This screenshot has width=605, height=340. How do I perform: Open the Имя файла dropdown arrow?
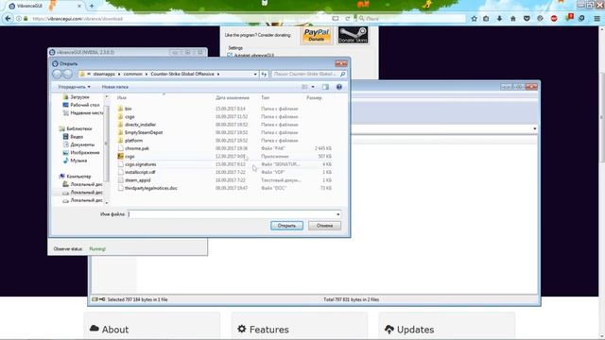[x=338, y=214]
